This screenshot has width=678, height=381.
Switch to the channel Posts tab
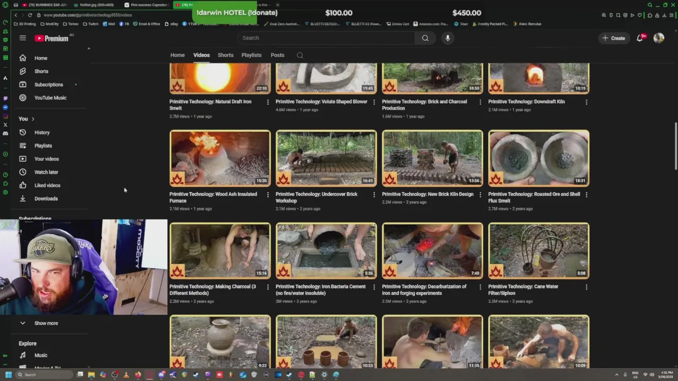point(278,55)
